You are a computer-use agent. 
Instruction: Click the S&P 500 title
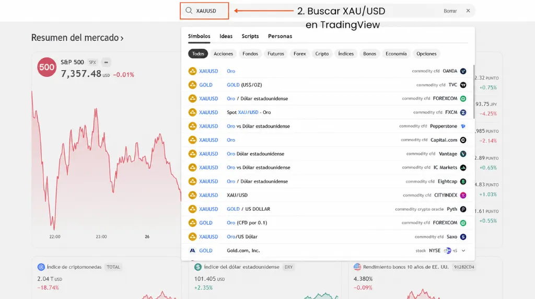pyautogui.click(x=72, y=62)
